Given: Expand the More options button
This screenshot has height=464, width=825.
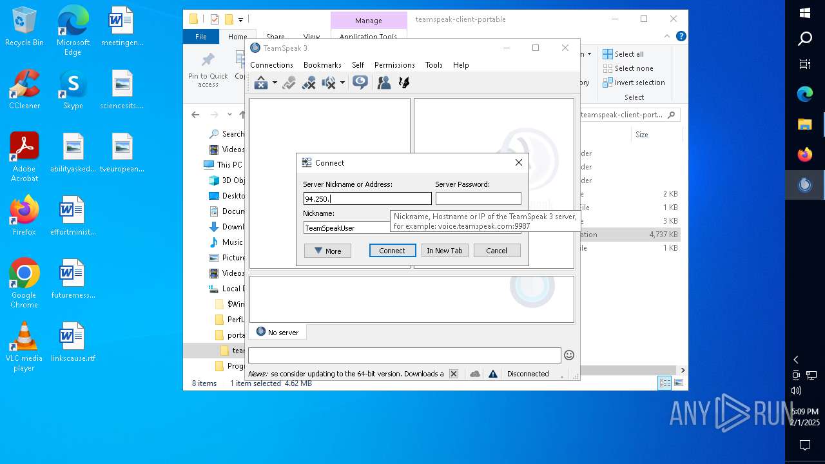Looking at the screenshot, I should [x=327, y=251].
